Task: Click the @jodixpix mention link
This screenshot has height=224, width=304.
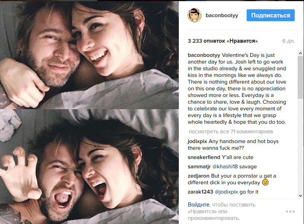Action: 226,192
